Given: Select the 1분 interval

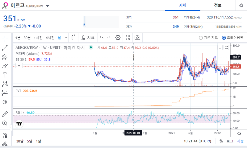Looking at the screenshot, I should 18,38.
